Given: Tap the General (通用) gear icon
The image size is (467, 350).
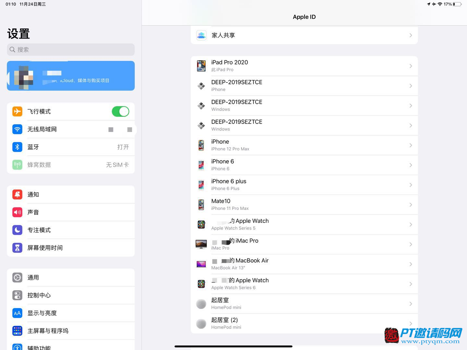Looking at the screenshot, I should click(x=17, y=277).
